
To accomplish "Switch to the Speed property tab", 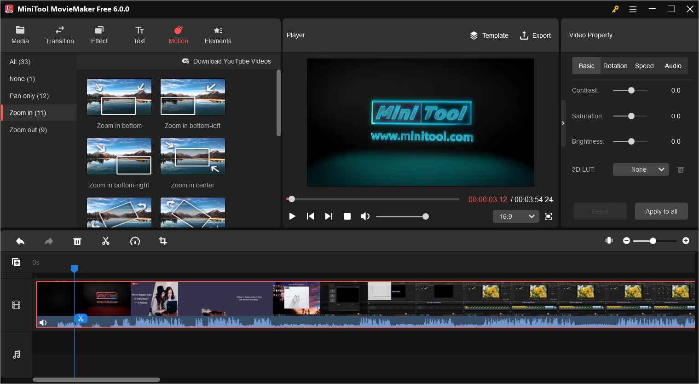I will point(644,66).
